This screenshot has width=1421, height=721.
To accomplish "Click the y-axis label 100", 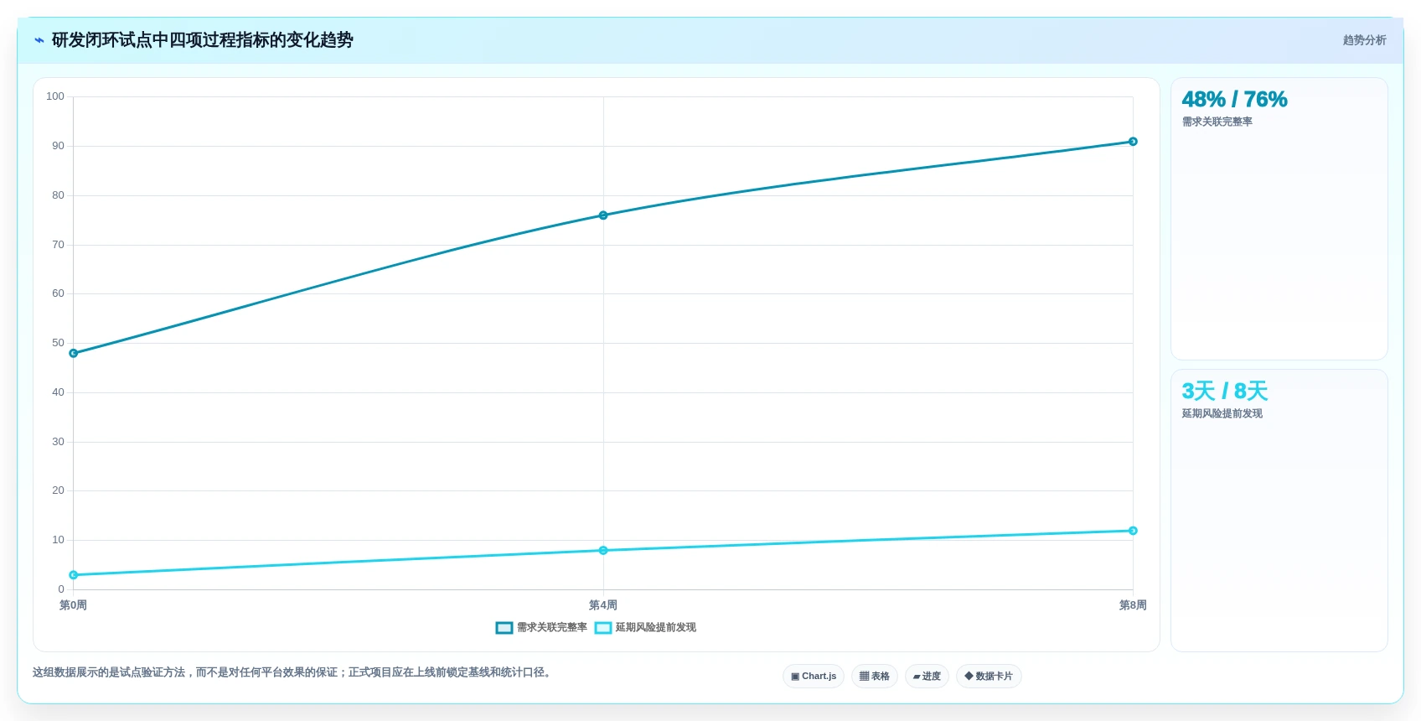I will tap(55, 96).
